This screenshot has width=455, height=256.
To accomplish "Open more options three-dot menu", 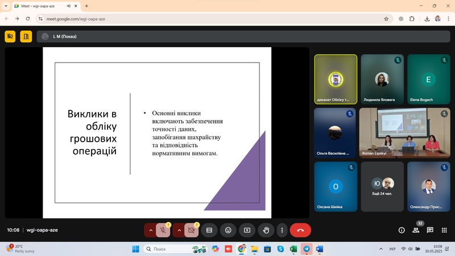I will click(x=282, y=230).
